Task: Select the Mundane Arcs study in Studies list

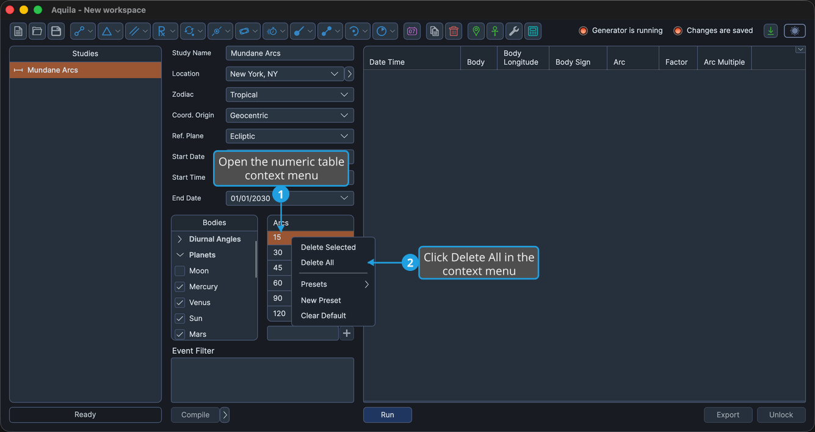Action: [85, 70]
